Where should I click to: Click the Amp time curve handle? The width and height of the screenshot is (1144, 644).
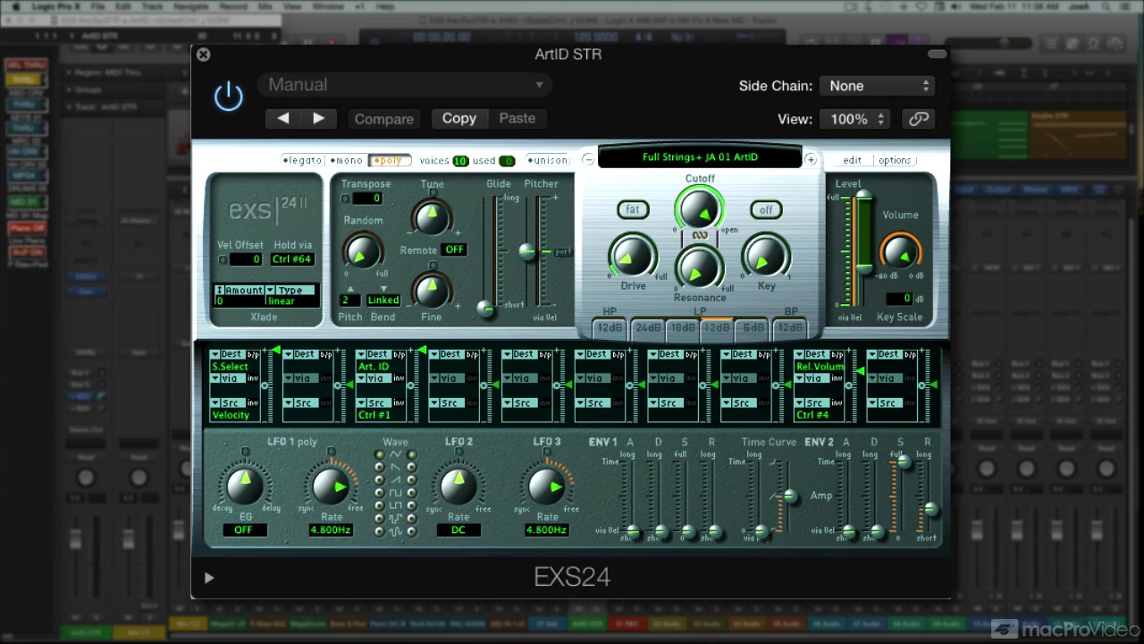(x=790, y=496)
